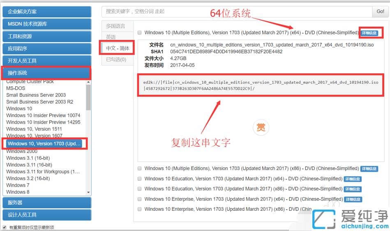Click the OS list scrollbar down arrow
Viewport: 390px width, 231px height.
click(88, 192)
